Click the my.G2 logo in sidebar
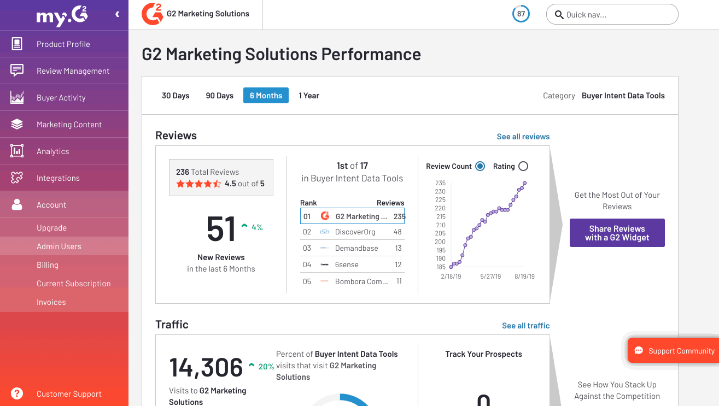This screenshot has width=719, height=406. tap(62, 16)
